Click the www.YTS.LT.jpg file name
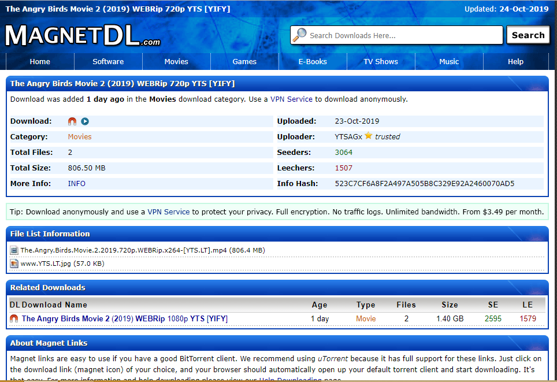The height and width of the screenshot is (382, 557). pos(62,264)
